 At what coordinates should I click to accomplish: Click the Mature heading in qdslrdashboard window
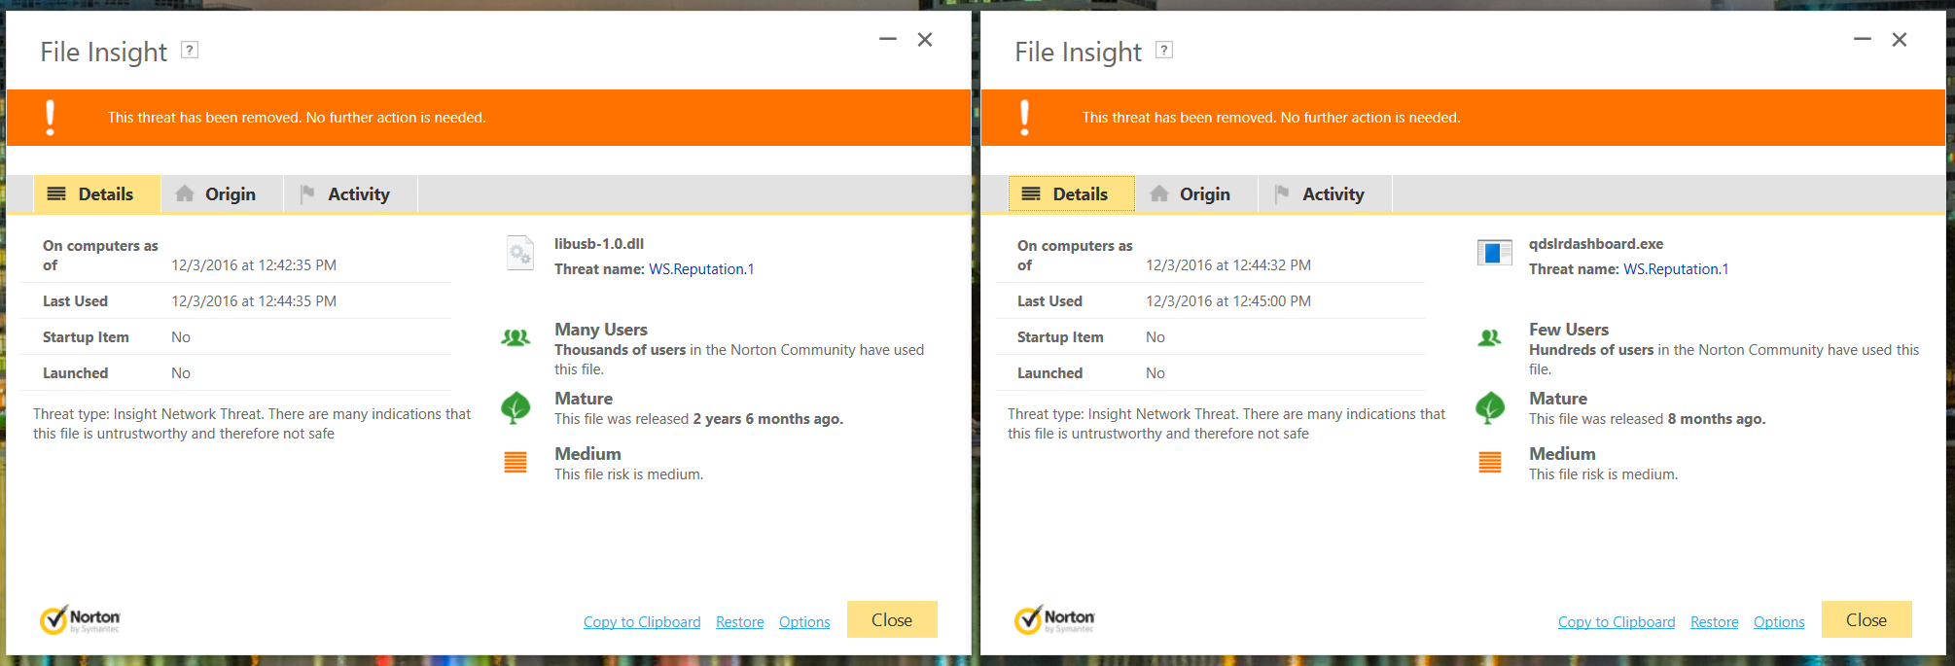pos(1558,399)
